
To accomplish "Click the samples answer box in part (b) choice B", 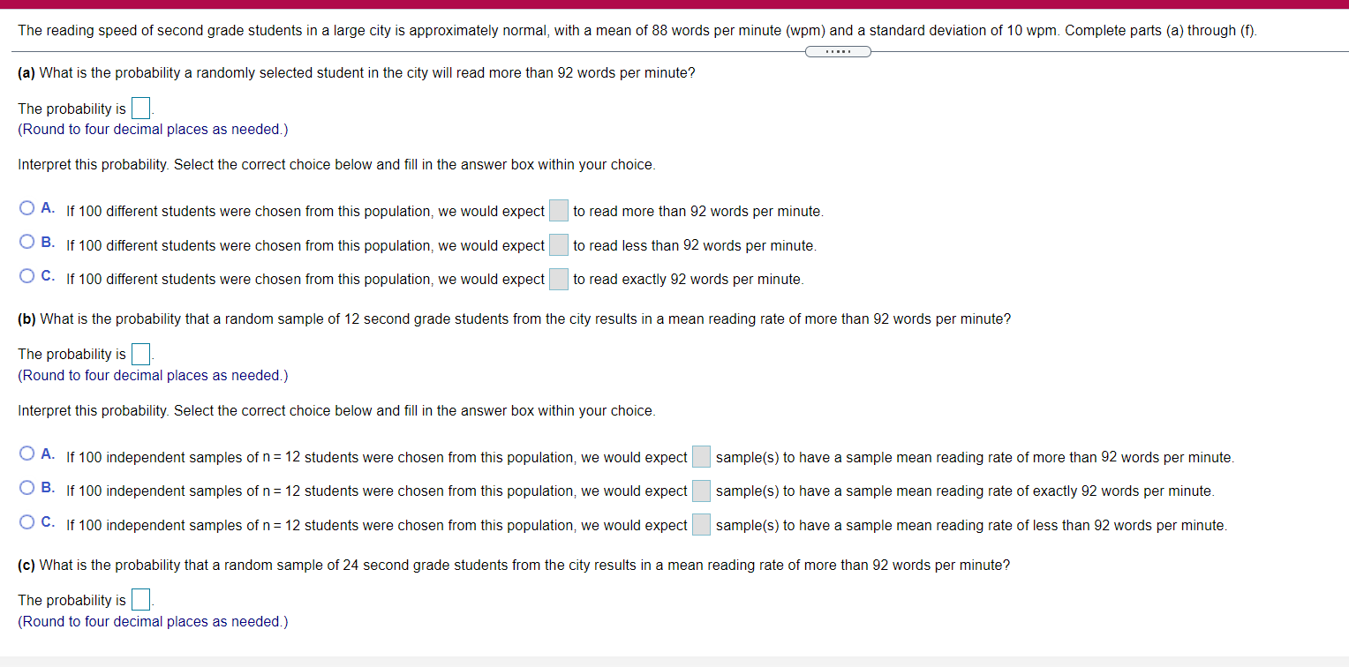I will 700,491.
